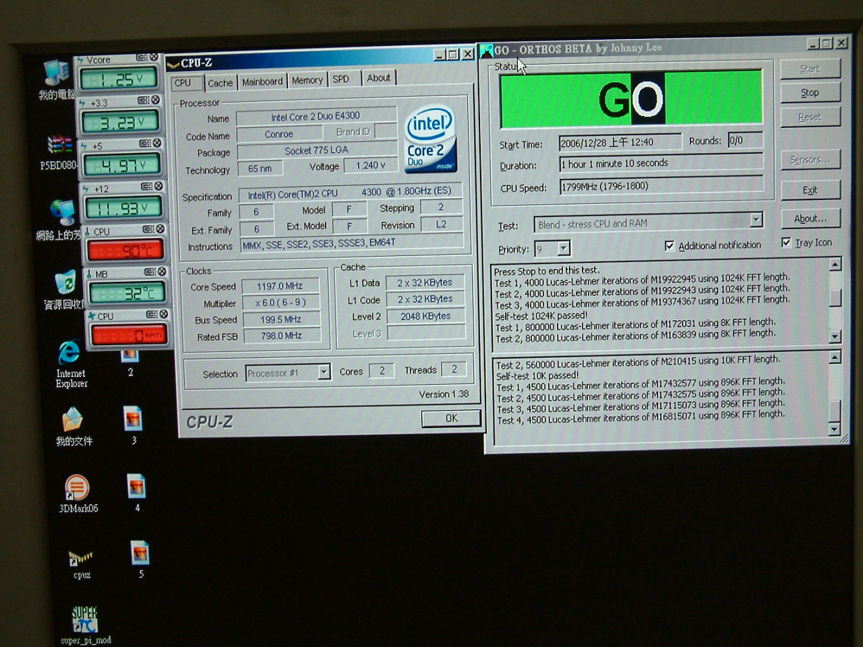Close the +3.3 voltage gadget
863x647 pixels.
(x=155, y=100)
